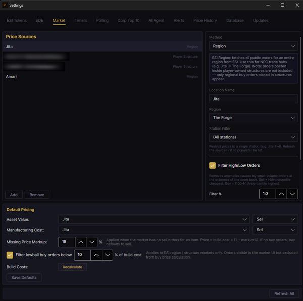Screen dimensions: 303x301
Task: Click the Filter % value field
Action: (x=268, y=194)
